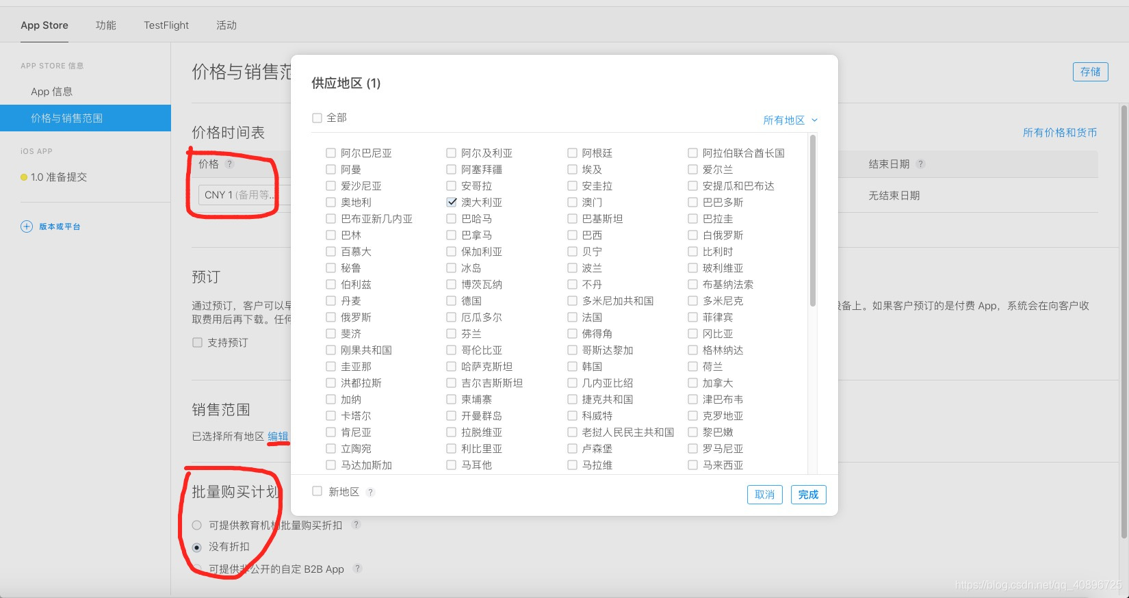Click the 完成 button in the dialog
Screen dimensions: 1129x598
pos(808,494)
